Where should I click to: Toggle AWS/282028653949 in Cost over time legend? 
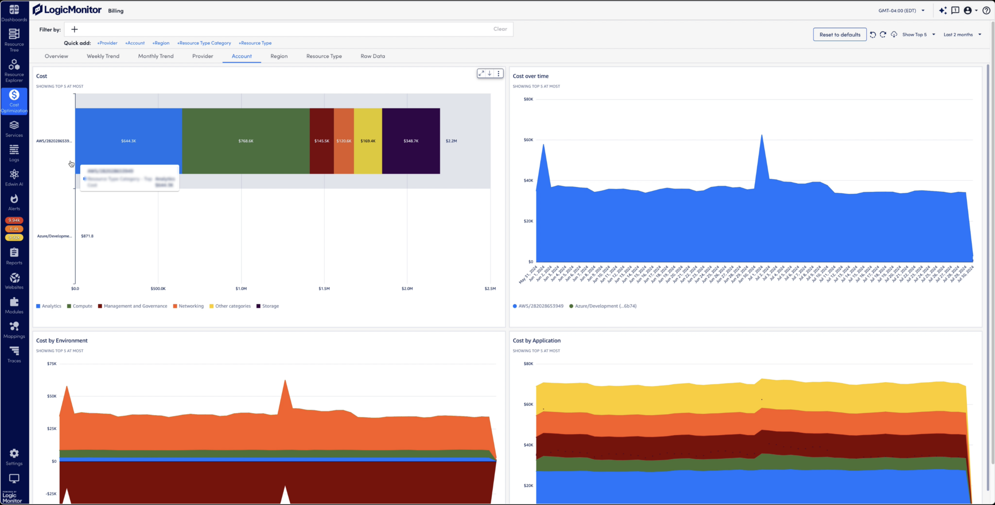[538, 306]
